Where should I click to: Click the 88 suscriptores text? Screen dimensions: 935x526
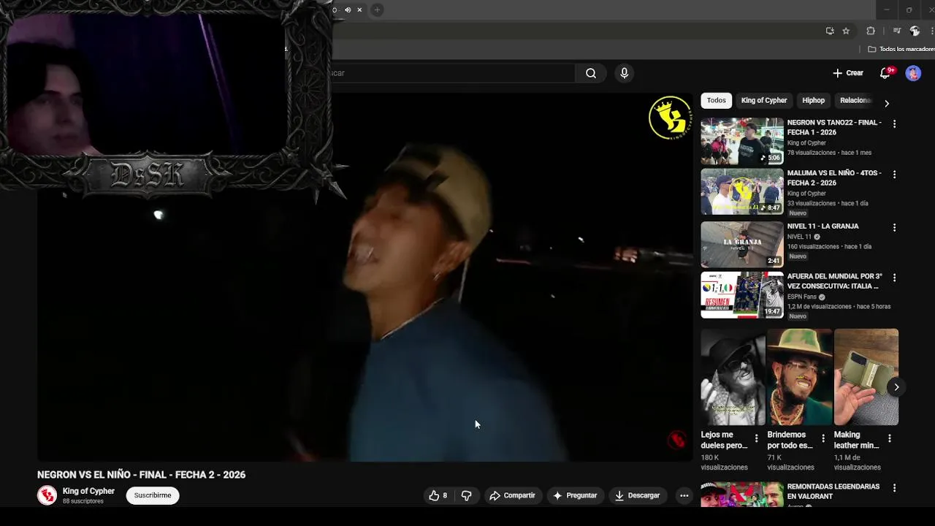click(83, 501)
